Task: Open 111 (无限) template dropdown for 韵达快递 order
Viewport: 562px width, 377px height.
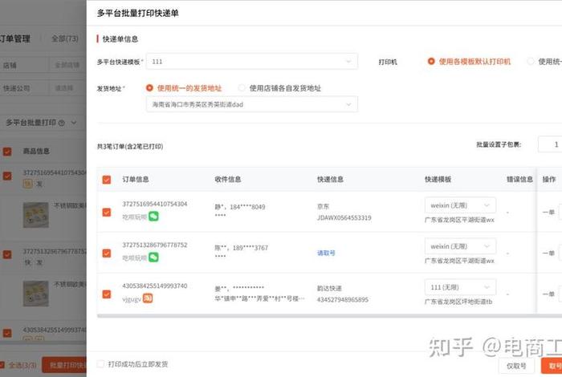Action: [460, 287]
